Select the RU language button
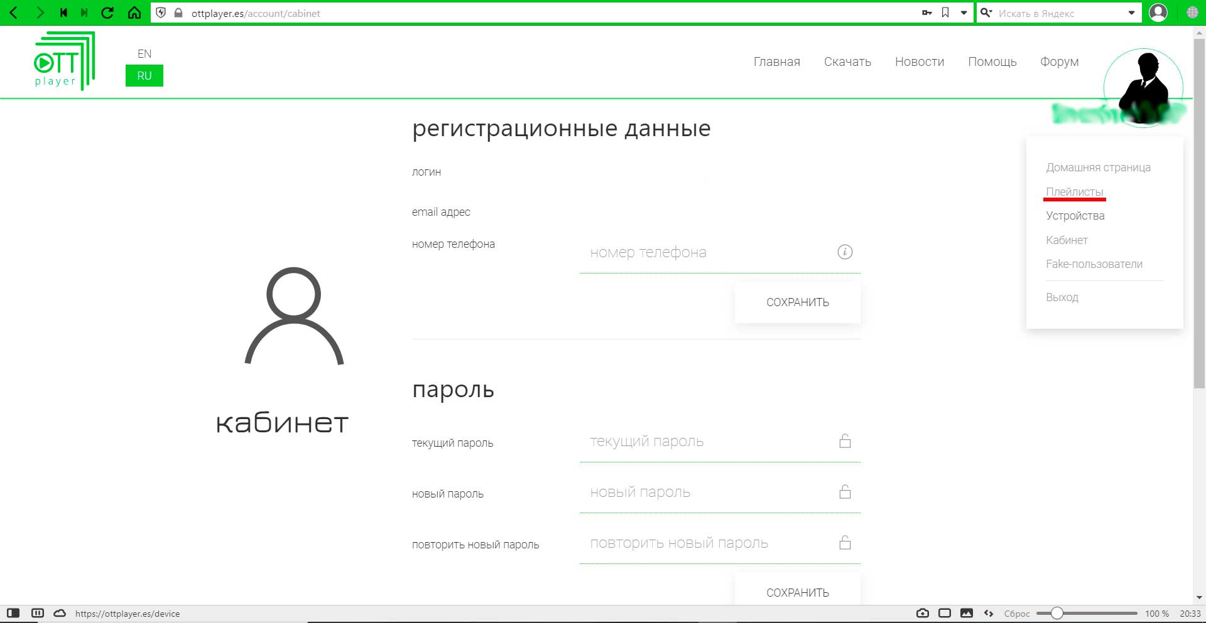Screen dimensions: 1206x623 point(144,76)
